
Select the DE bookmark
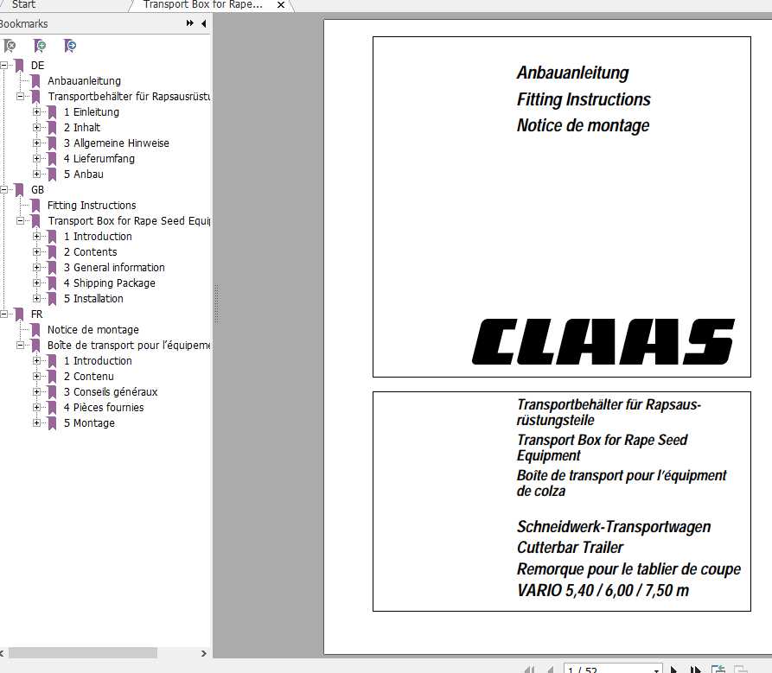click(x=37, y=65)
